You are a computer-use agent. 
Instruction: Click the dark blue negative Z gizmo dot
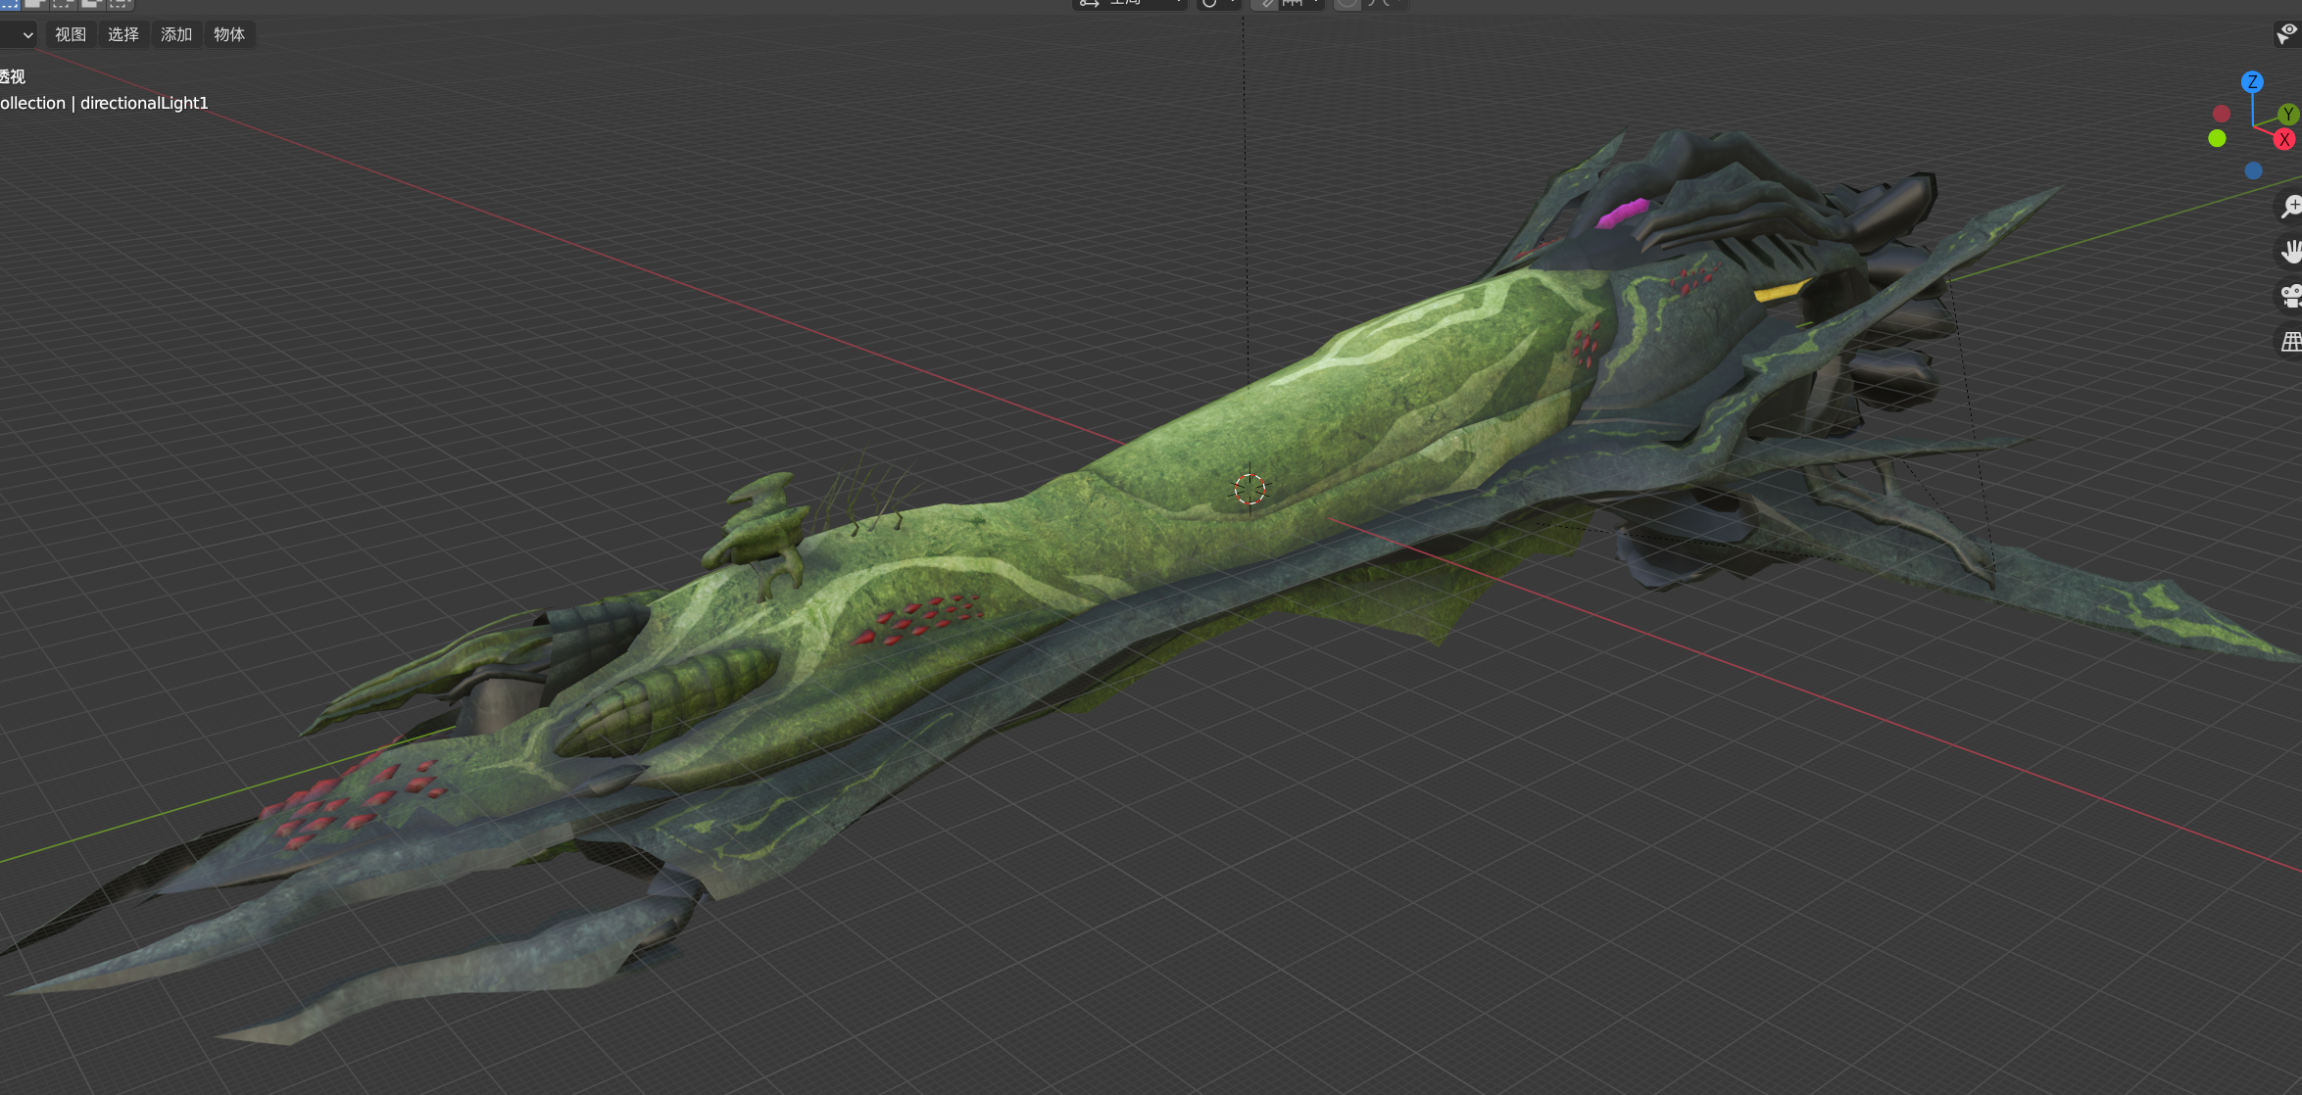2254,170
